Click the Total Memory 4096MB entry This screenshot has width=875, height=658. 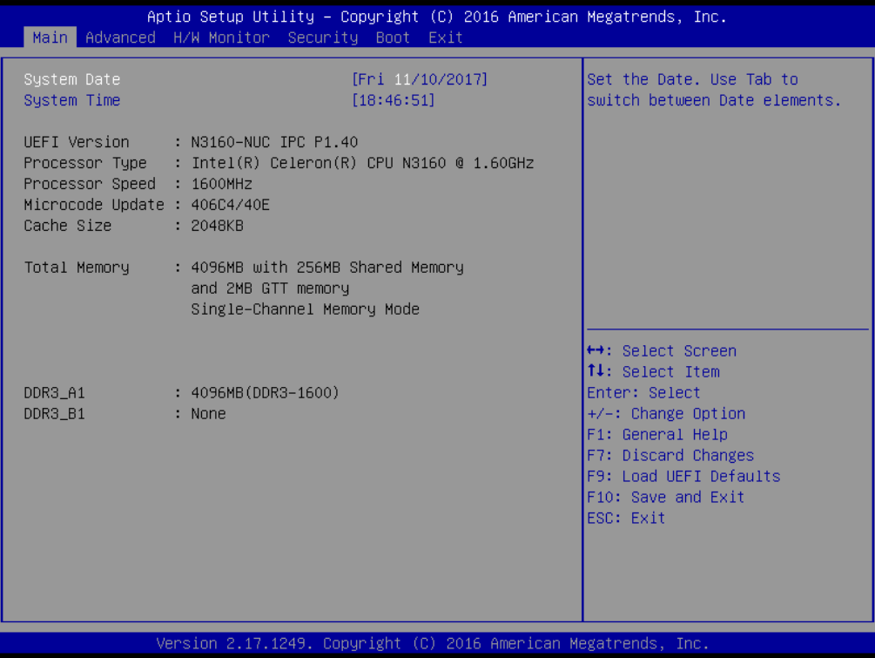(326, 268)
